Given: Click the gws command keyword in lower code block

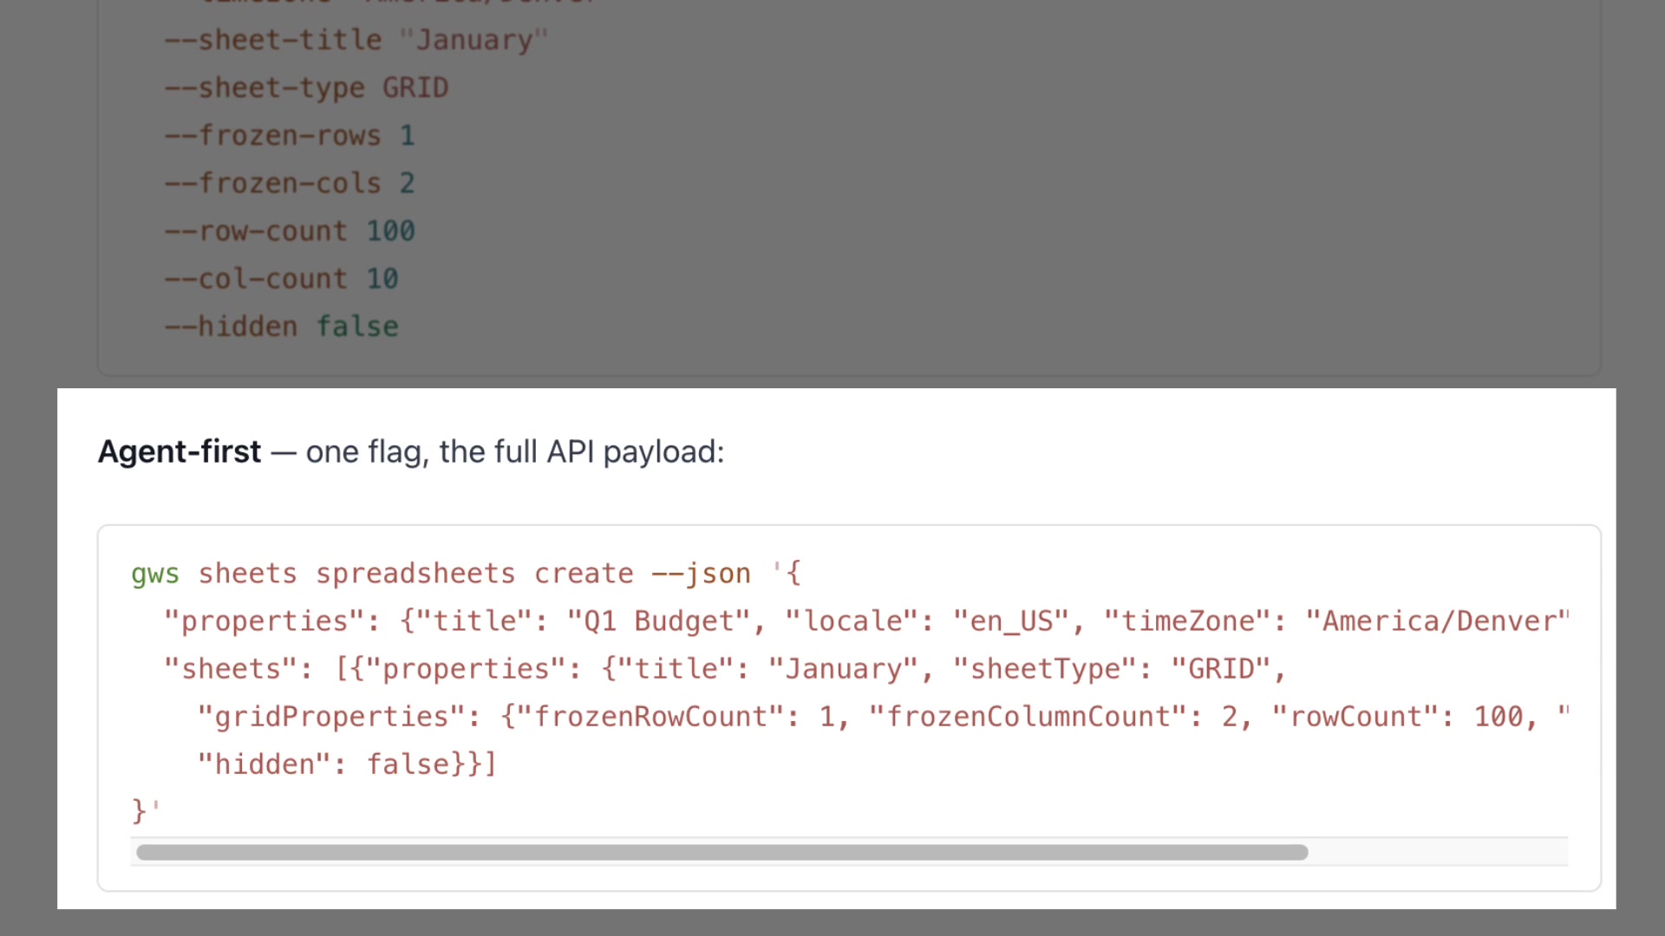Looking at the screenshot, I should coord(154,573).
